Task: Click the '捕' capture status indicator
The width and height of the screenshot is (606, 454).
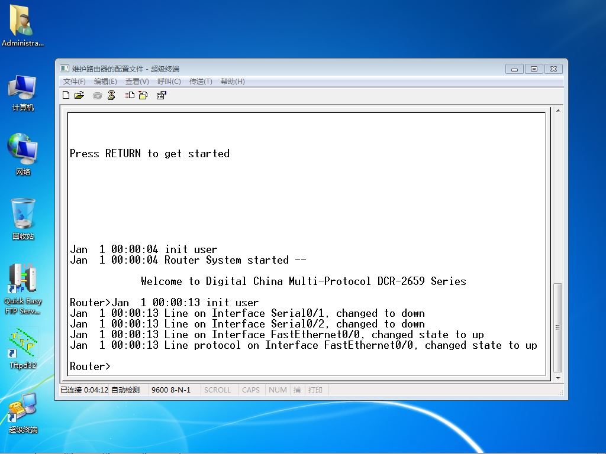Action: pos(297,390)
